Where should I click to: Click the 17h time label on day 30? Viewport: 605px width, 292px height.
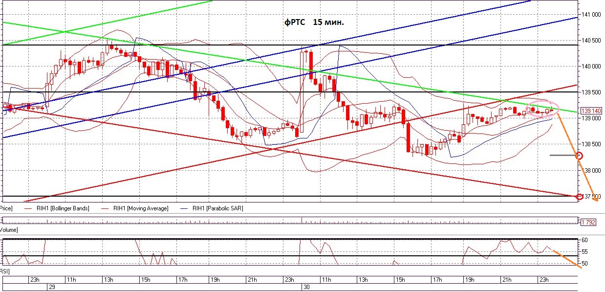tap(436, 280)
